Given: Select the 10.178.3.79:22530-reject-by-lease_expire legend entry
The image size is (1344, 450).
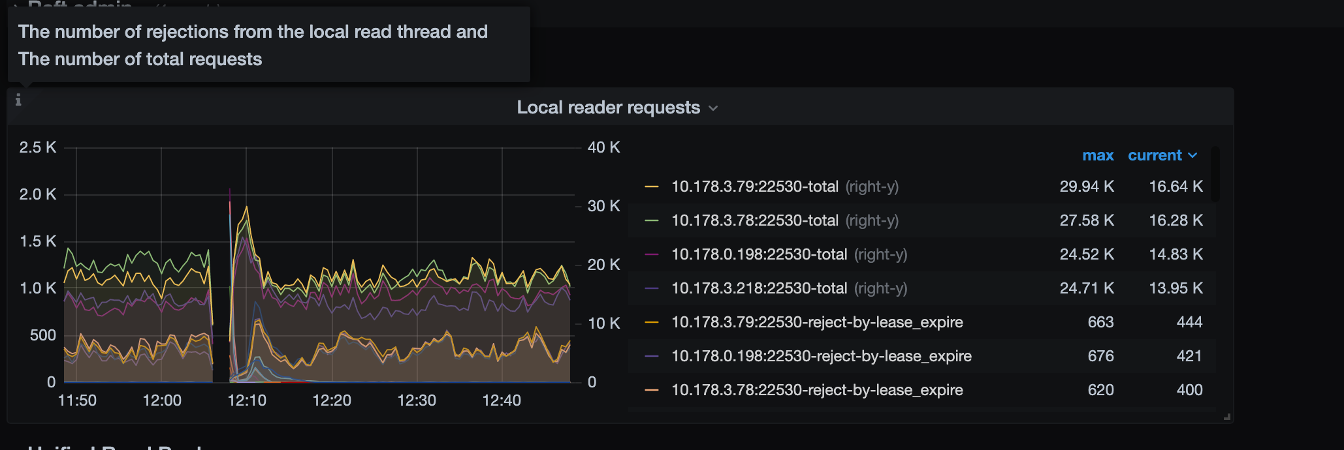Looking at the screenshot, I should 816,322.
